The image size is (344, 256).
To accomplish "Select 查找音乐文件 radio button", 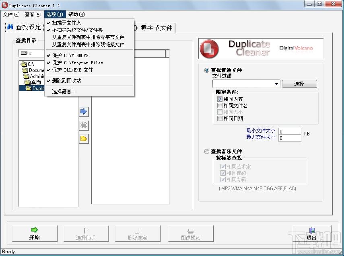I will coord(206,152).
